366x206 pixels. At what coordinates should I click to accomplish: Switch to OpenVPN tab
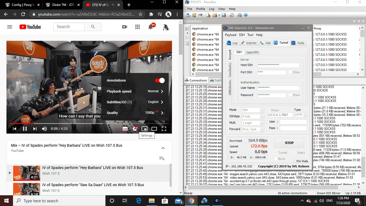coord(252,52)
